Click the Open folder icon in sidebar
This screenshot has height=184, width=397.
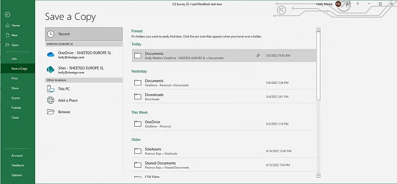click(7, 45)
